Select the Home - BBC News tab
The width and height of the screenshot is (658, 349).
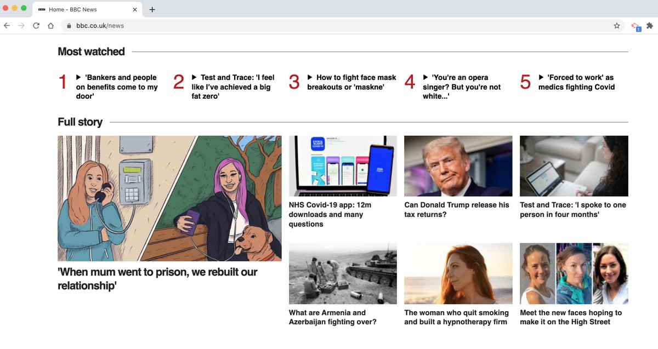click(88, 9)
